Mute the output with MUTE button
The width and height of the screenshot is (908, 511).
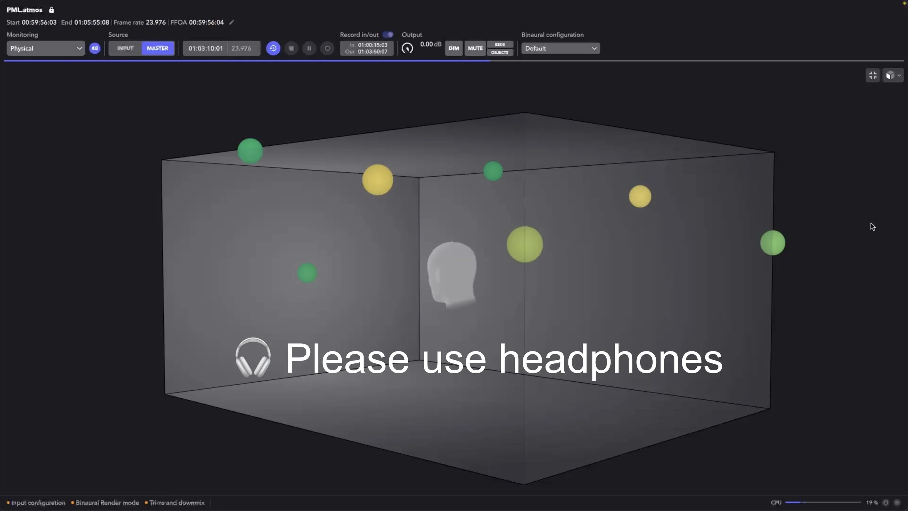[475, 48]
